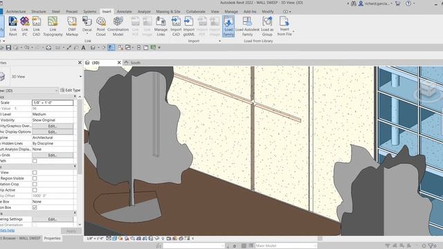Open the Manage ribbon tab

(x=231, y=12)
